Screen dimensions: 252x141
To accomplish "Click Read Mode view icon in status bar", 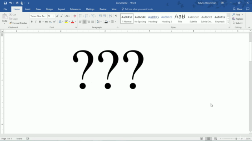I will (202, 139).
